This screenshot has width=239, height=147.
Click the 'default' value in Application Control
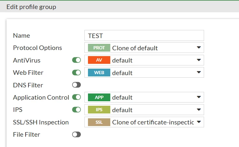[x=122, y=97]
